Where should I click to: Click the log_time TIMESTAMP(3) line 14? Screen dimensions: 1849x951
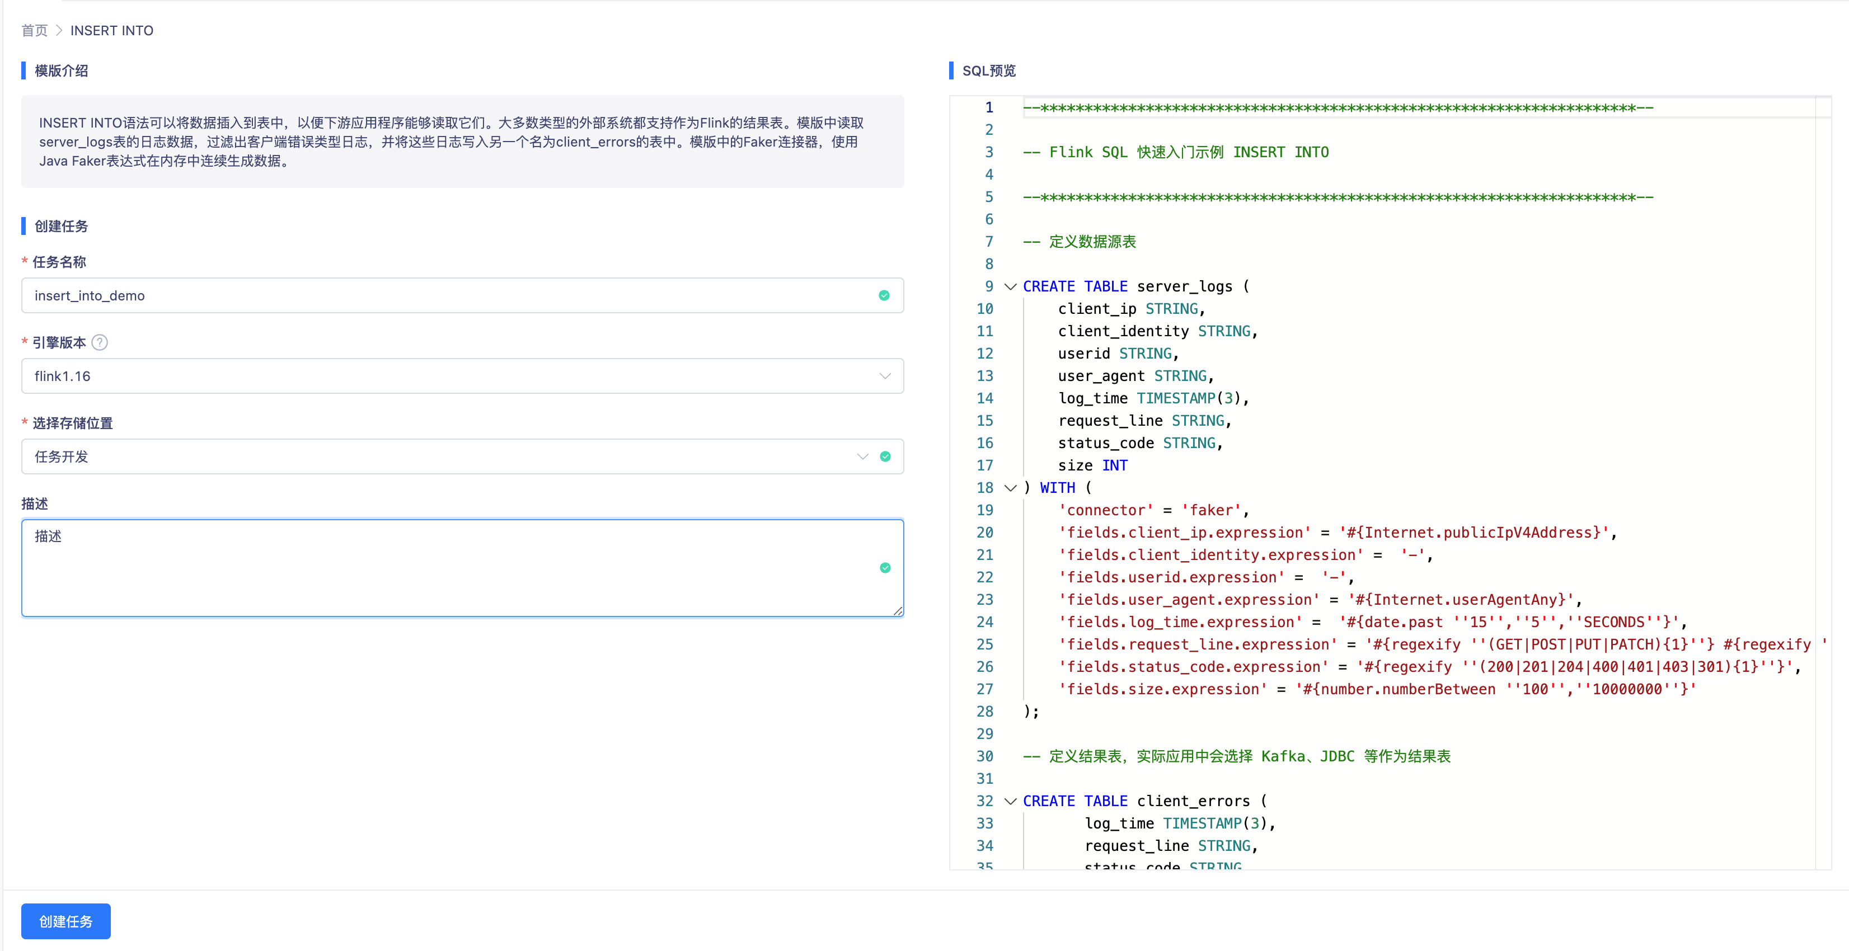coord(1153,398)
